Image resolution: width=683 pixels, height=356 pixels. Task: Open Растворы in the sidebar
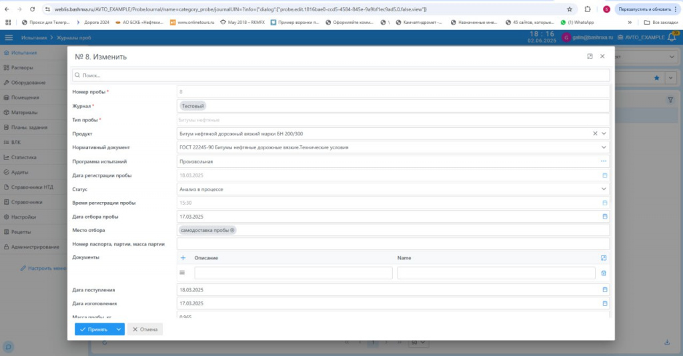tap(22, 67)
